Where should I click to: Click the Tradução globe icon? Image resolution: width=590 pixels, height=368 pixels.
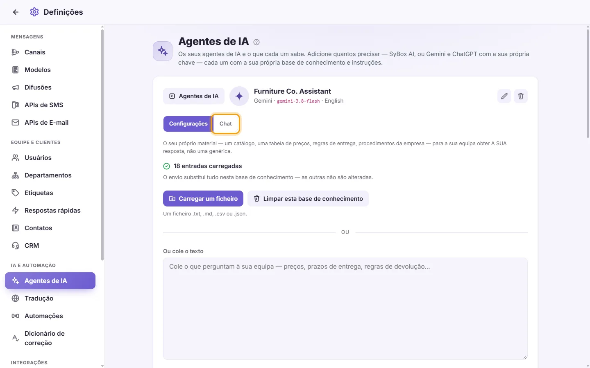point(16,298)
